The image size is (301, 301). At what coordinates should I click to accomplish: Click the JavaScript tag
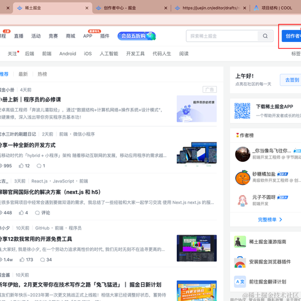tap(63, 181)
